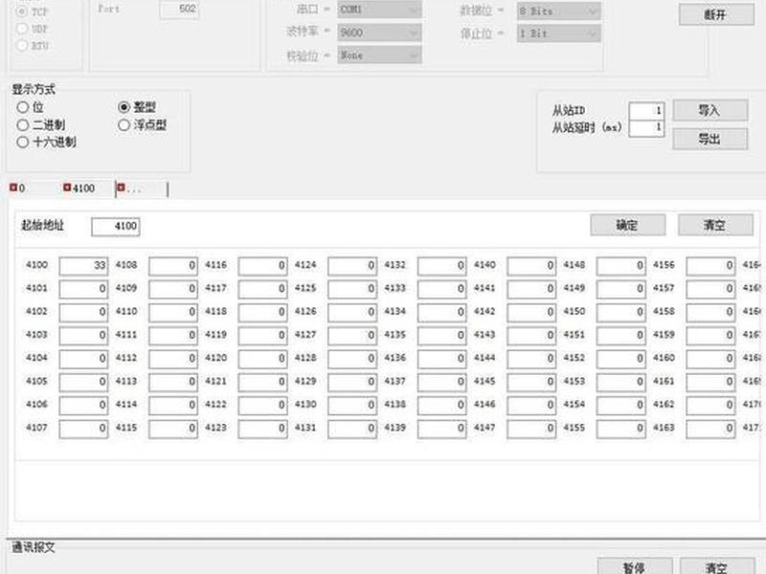Click the 起始地址 label text
Viewport: 766px width, 574px height.
click(x=42, y=225)
